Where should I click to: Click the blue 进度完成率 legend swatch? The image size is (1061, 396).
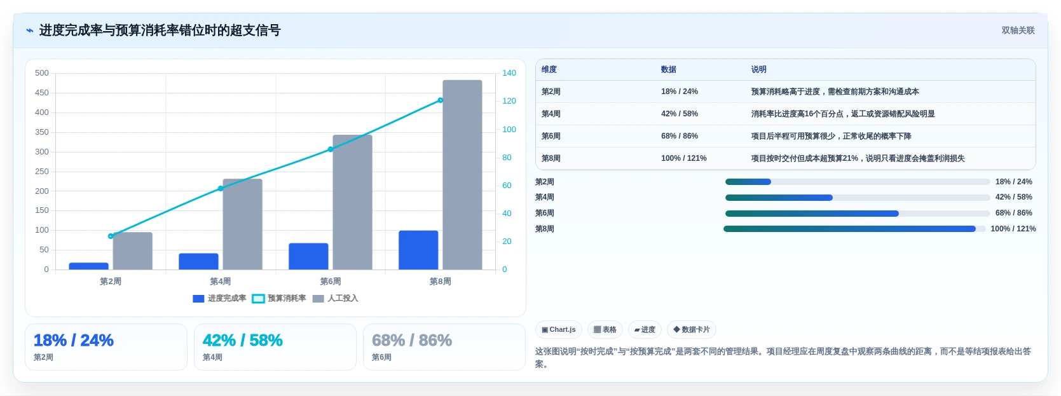pyautogui.click(x=198, y=298)
